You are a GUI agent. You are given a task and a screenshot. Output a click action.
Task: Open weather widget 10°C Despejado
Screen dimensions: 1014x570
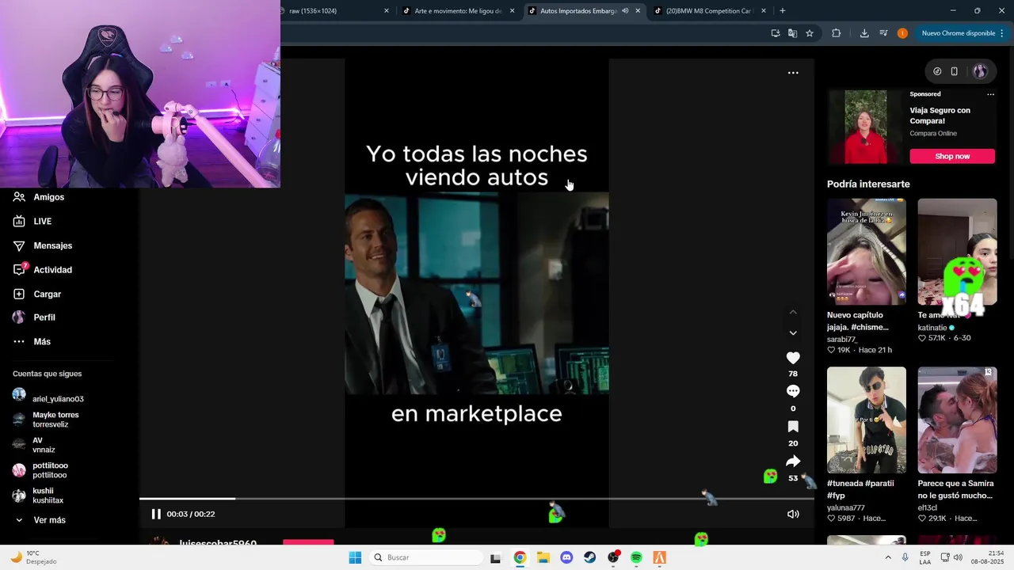(32, 557)
